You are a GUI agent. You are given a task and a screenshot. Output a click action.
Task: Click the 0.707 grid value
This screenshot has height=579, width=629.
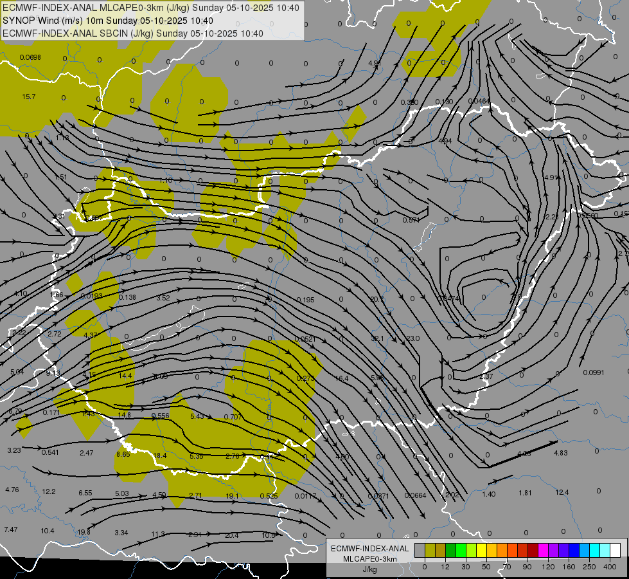tap(233, 417)
